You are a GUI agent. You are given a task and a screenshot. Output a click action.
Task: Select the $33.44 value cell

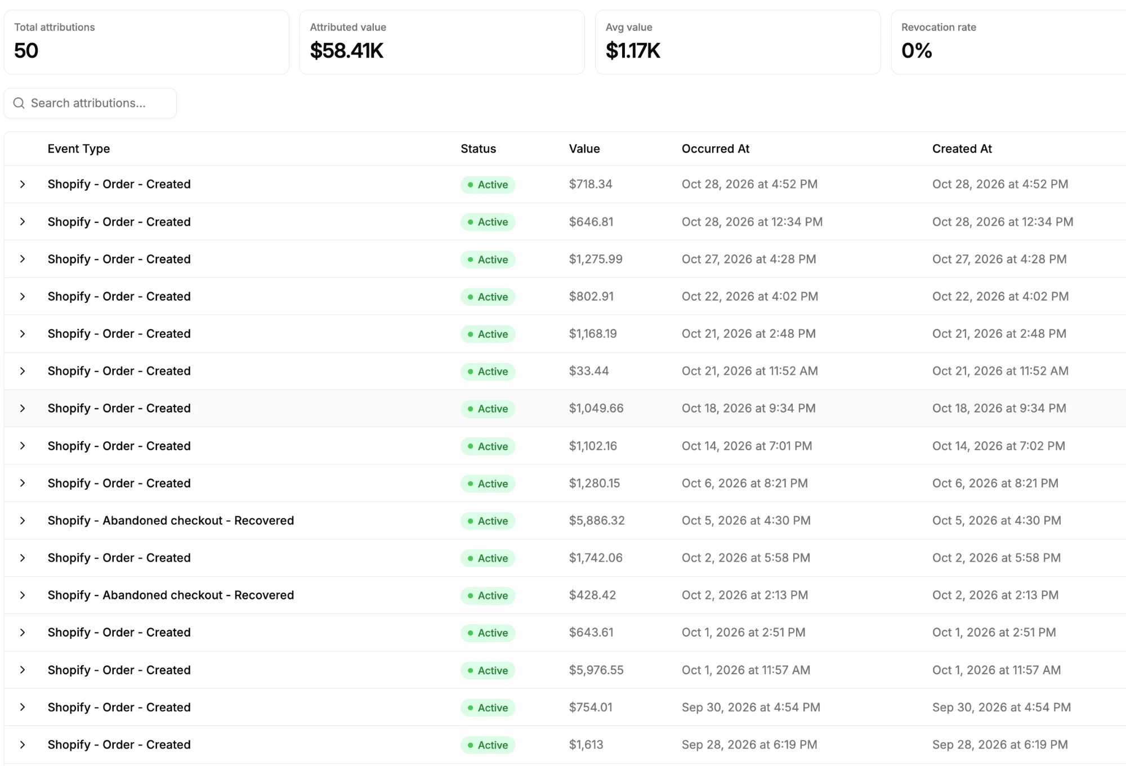589,371
